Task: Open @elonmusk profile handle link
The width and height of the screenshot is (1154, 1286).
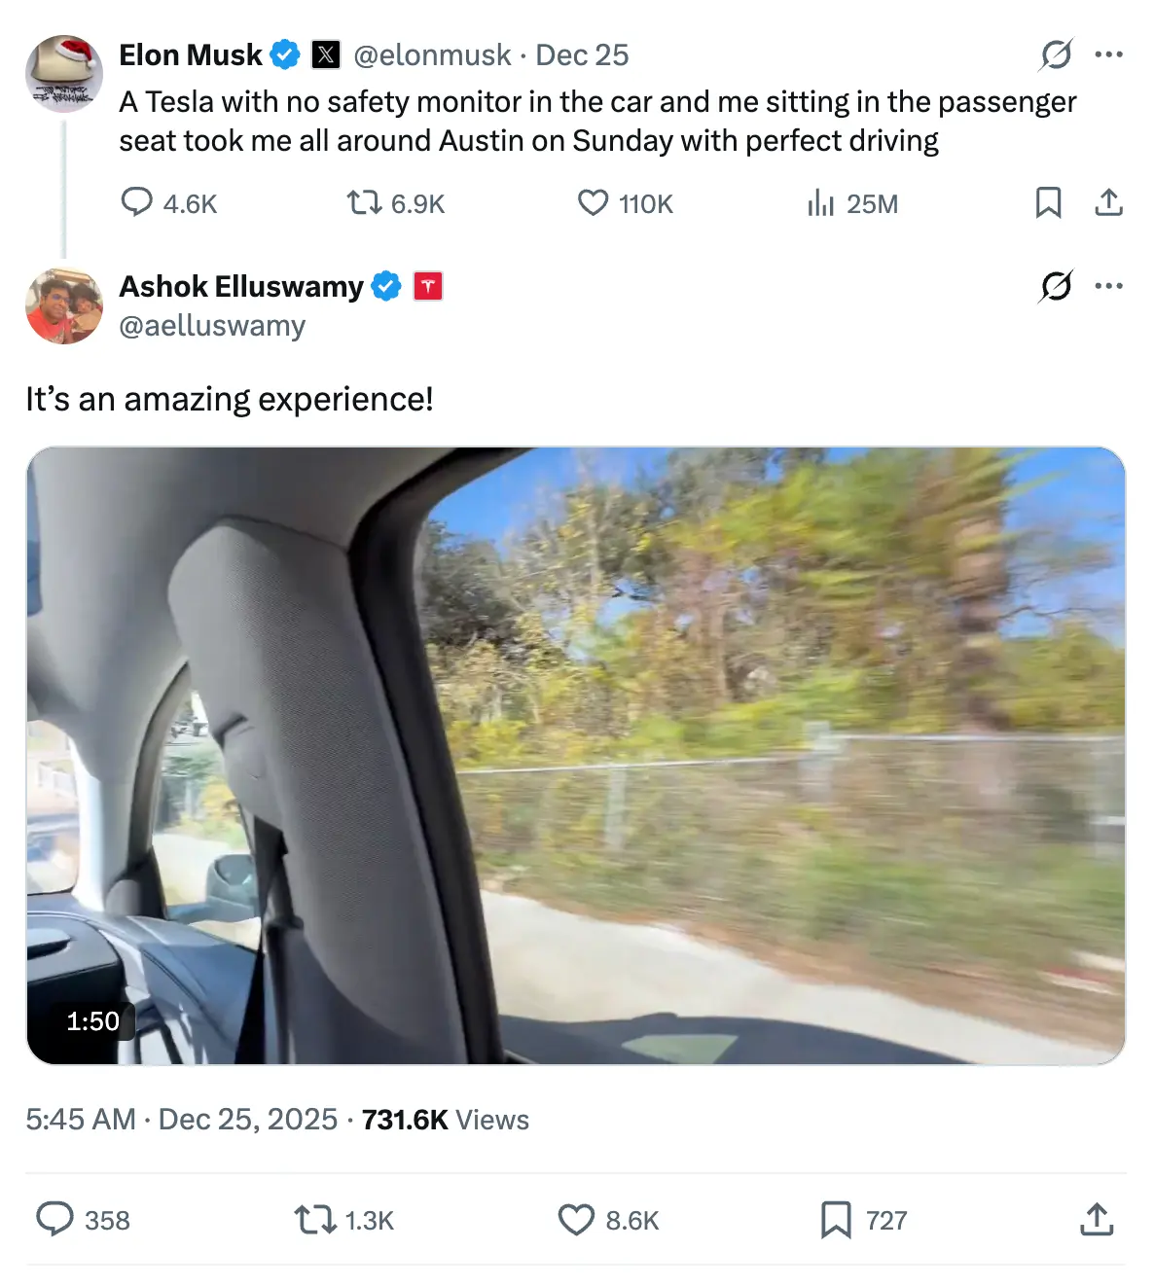Action: (x=432, y=55)
